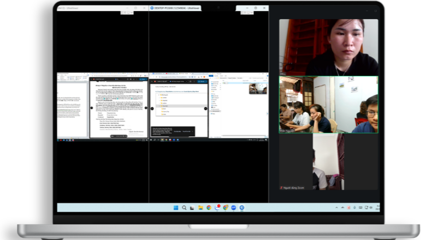
Task: Open the Windows Start menu
Action: (176, 208)
